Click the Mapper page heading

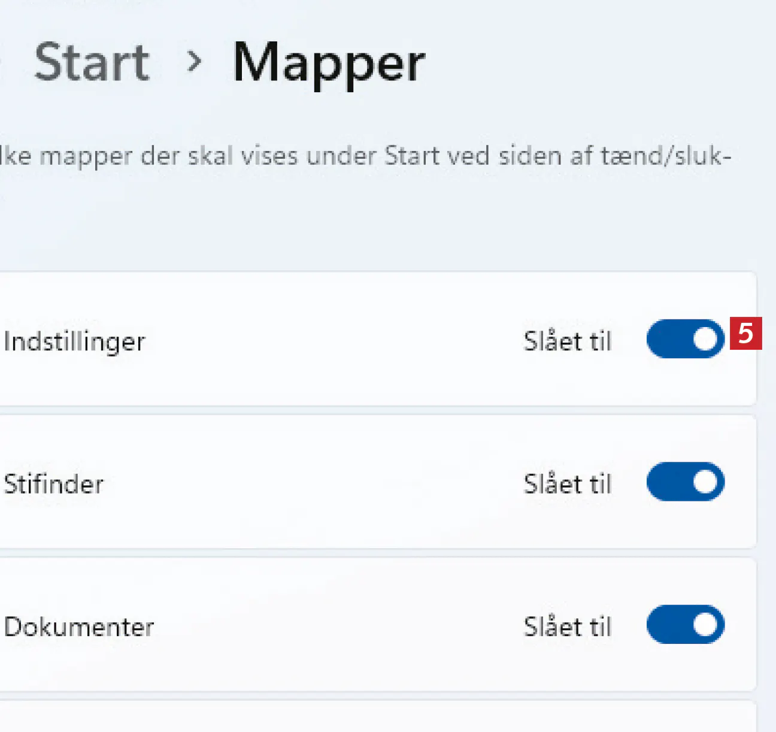(329, 63)
